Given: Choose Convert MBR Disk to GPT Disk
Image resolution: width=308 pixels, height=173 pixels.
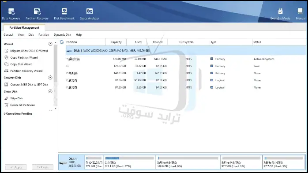Looking at the screenshot, I should click(x=29, y=84).
